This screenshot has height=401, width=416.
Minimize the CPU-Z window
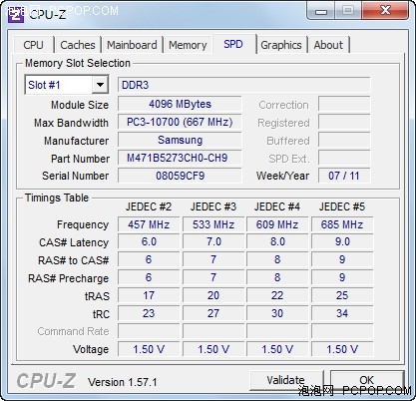pos(320,11)
